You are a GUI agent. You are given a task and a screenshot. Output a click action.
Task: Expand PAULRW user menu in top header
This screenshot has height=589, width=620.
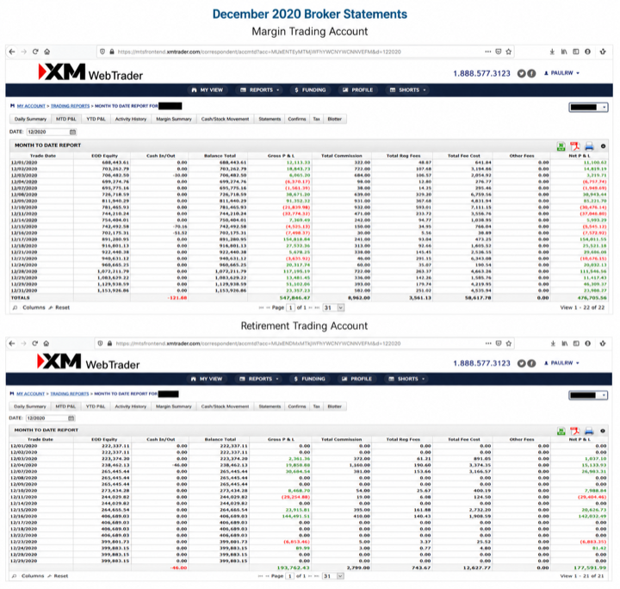click(561, 73)
